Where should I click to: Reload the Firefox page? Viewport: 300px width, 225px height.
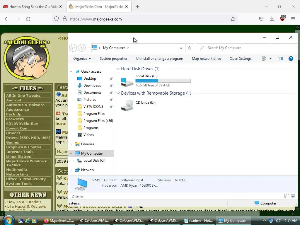28,19
